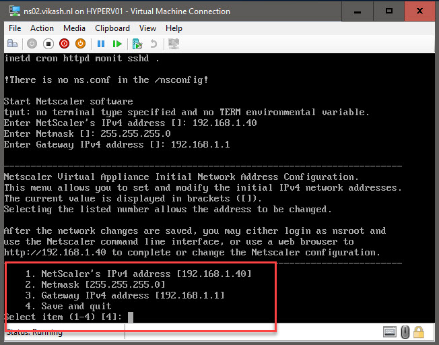This screenshot has height=345, width=439.
Task: Click the orange Save state icon
Action: (x=80, y=44)
